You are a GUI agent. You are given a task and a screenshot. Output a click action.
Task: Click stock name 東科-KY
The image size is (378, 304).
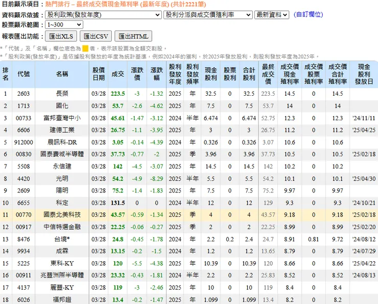coord(62,263)
